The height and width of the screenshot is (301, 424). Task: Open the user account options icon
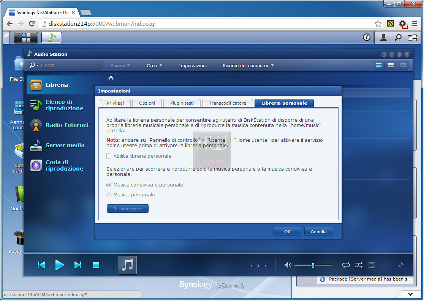[x=383, y=37]
